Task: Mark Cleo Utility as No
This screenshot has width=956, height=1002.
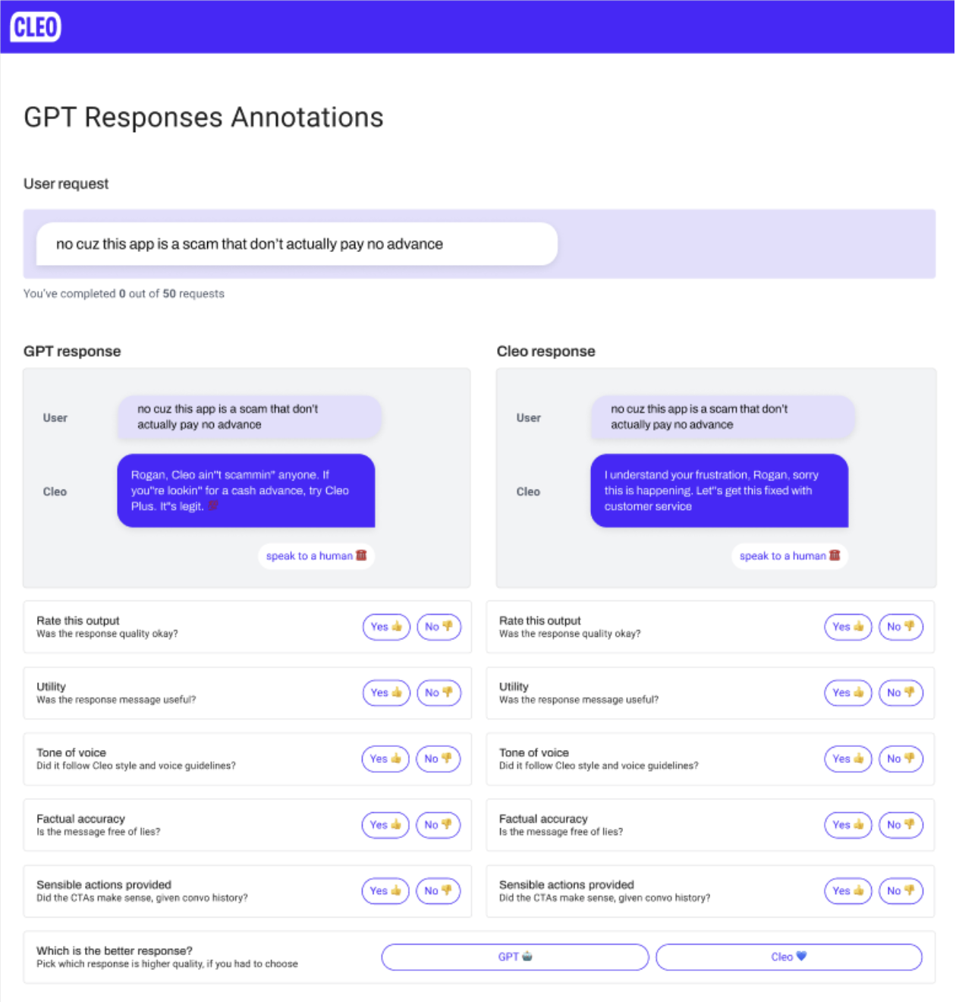Action: tap(901, 693)
